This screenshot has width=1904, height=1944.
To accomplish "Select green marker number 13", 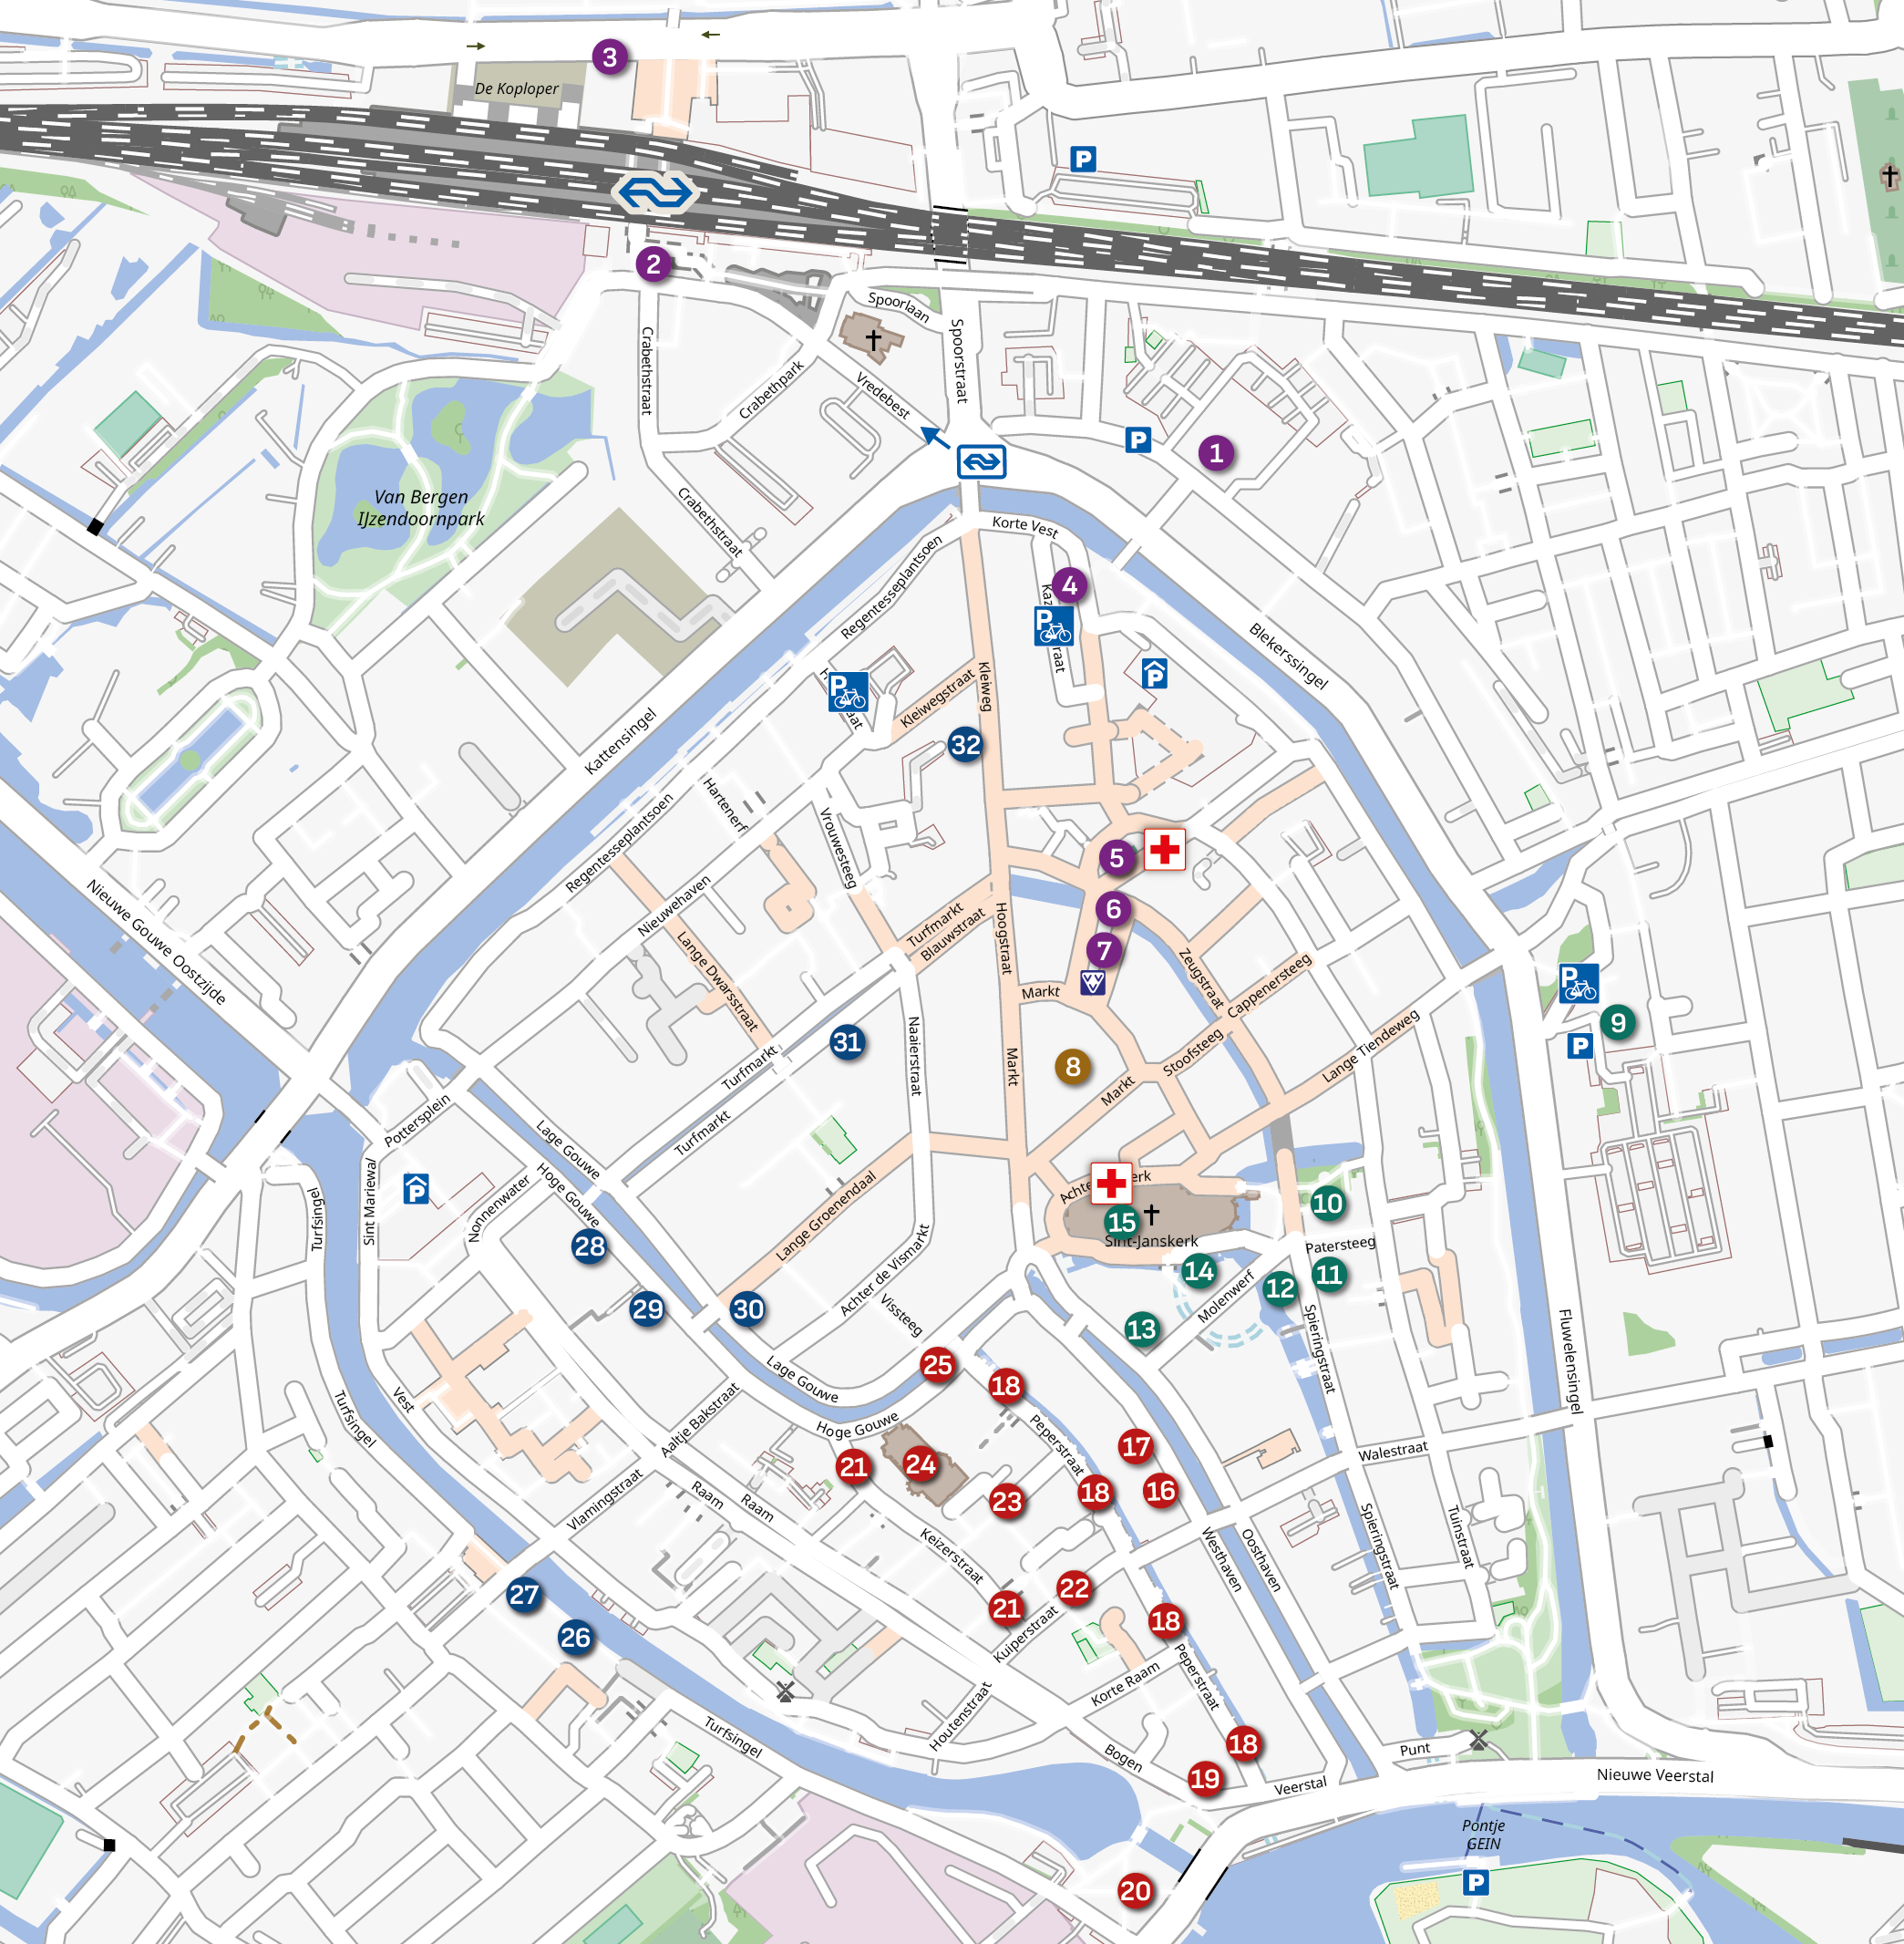I will (1141, 1329).
